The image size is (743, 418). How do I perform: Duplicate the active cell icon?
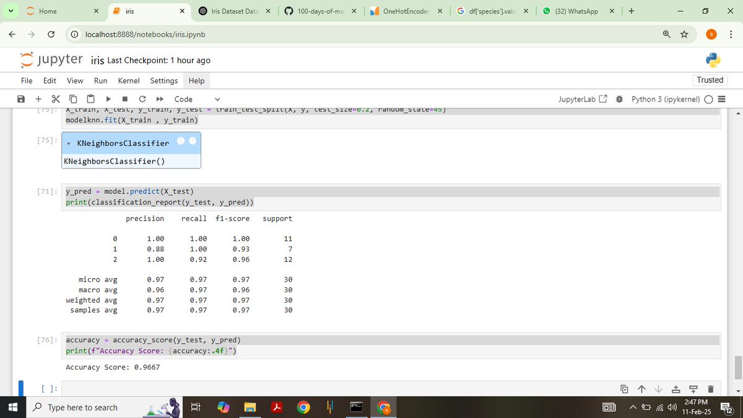[x=625, y=389]
